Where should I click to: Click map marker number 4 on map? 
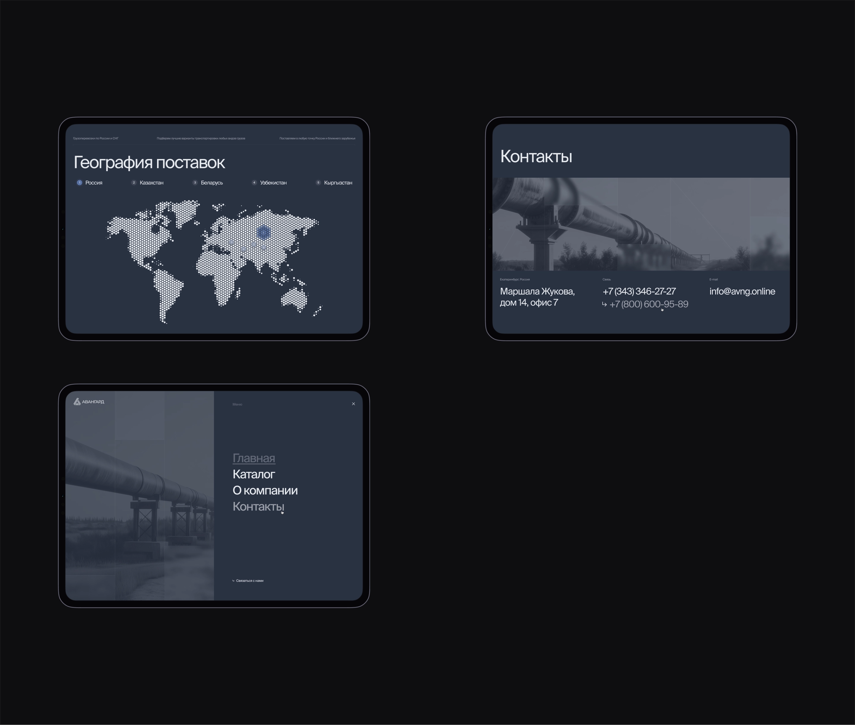[x=244, y=249]
